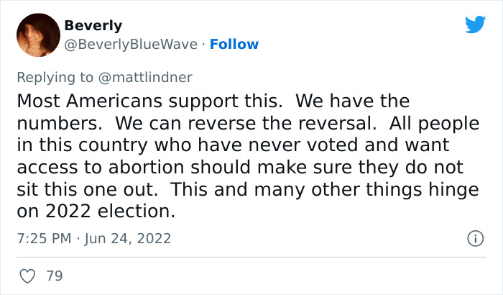
Task: Click the "Replying to" label
Action: (57, 76)
